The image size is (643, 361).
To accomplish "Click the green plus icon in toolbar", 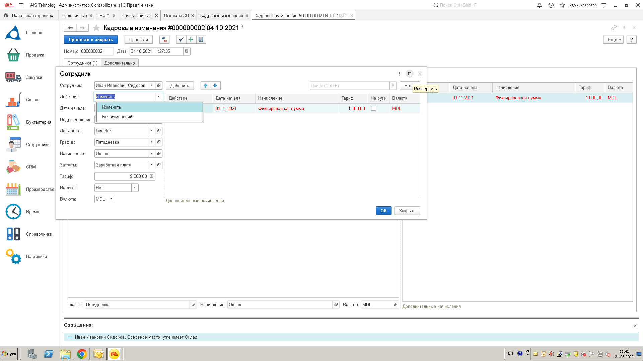I will (191, 39).
